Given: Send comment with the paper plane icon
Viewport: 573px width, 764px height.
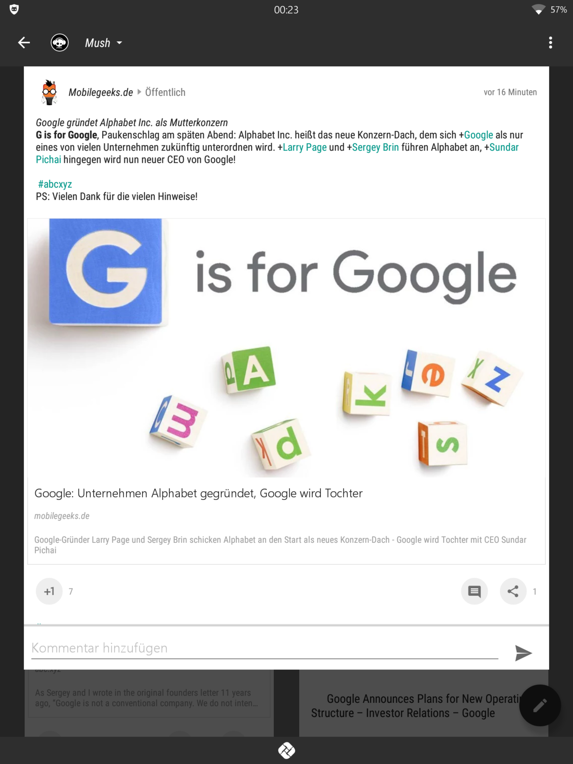Looking at the screenshot, I should (x=523, y=653).
